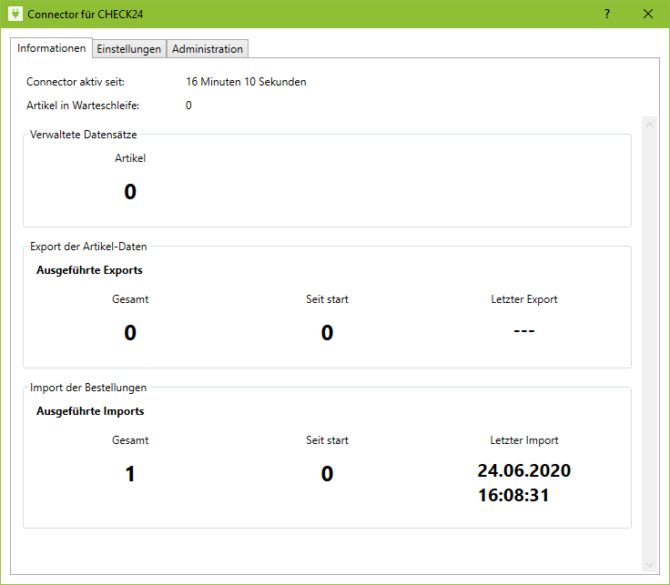Select the Informationen tab
The width and height of the screenshot is (670, 585).
click(51, 48)
